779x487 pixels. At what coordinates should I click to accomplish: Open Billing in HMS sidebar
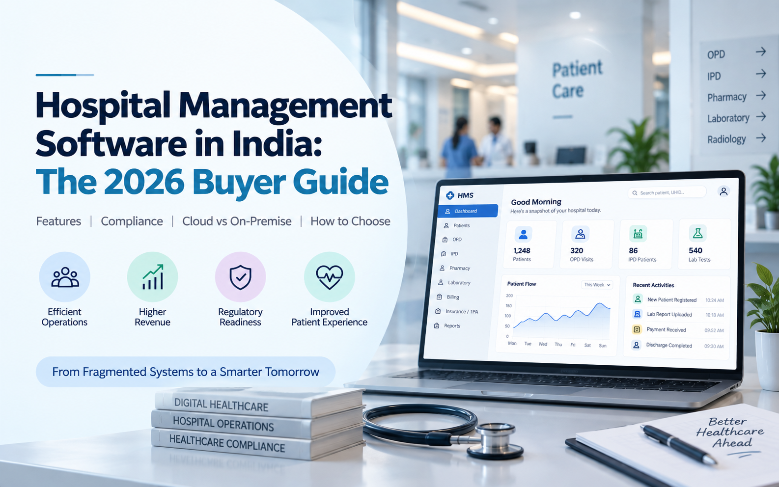(448, 297)
